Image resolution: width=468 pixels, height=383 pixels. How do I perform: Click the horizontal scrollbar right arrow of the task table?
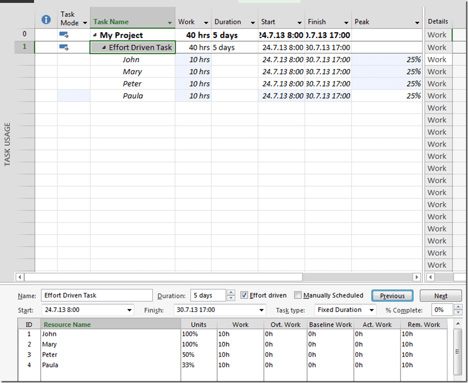[417, 277]
